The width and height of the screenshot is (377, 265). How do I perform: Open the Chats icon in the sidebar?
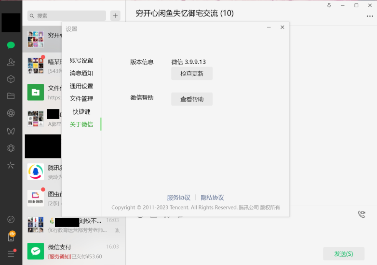click(11, 45)
